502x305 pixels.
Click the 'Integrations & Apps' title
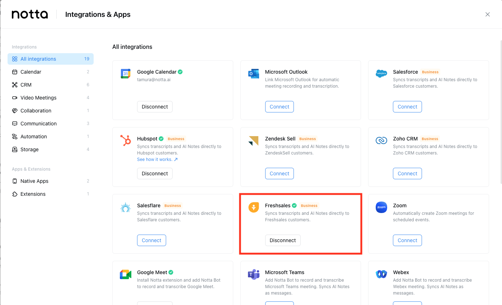(98, 15)
